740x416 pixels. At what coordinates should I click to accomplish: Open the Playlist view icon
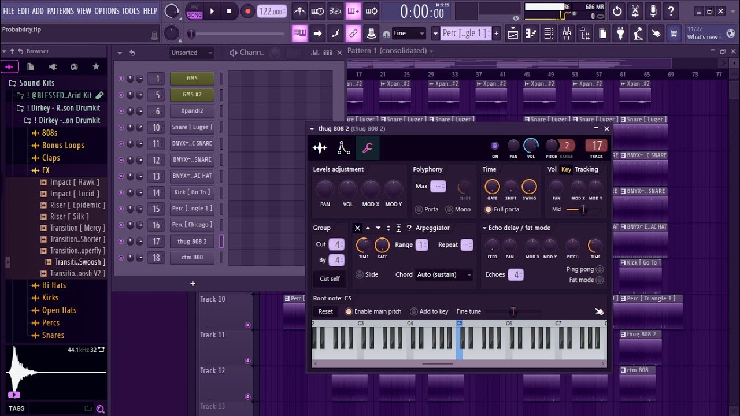[x=513, y=34]
